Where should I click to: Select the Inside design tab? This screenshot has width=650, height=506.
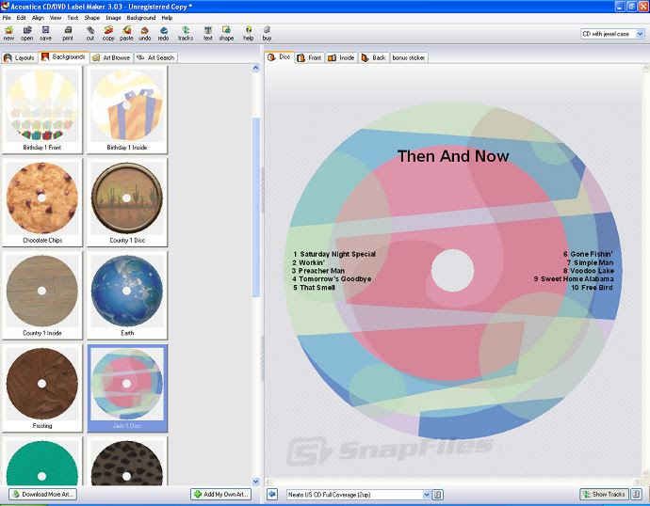[341, 58]
